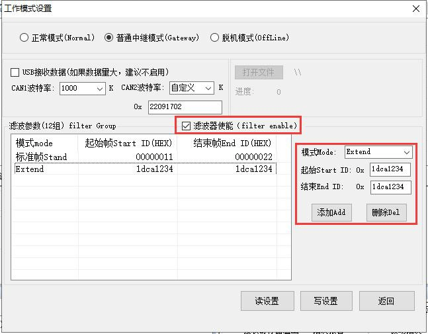This screenshot has height=334, width=428.
Task: Click the custom baud rate hex field
Action: coord(185,106)
